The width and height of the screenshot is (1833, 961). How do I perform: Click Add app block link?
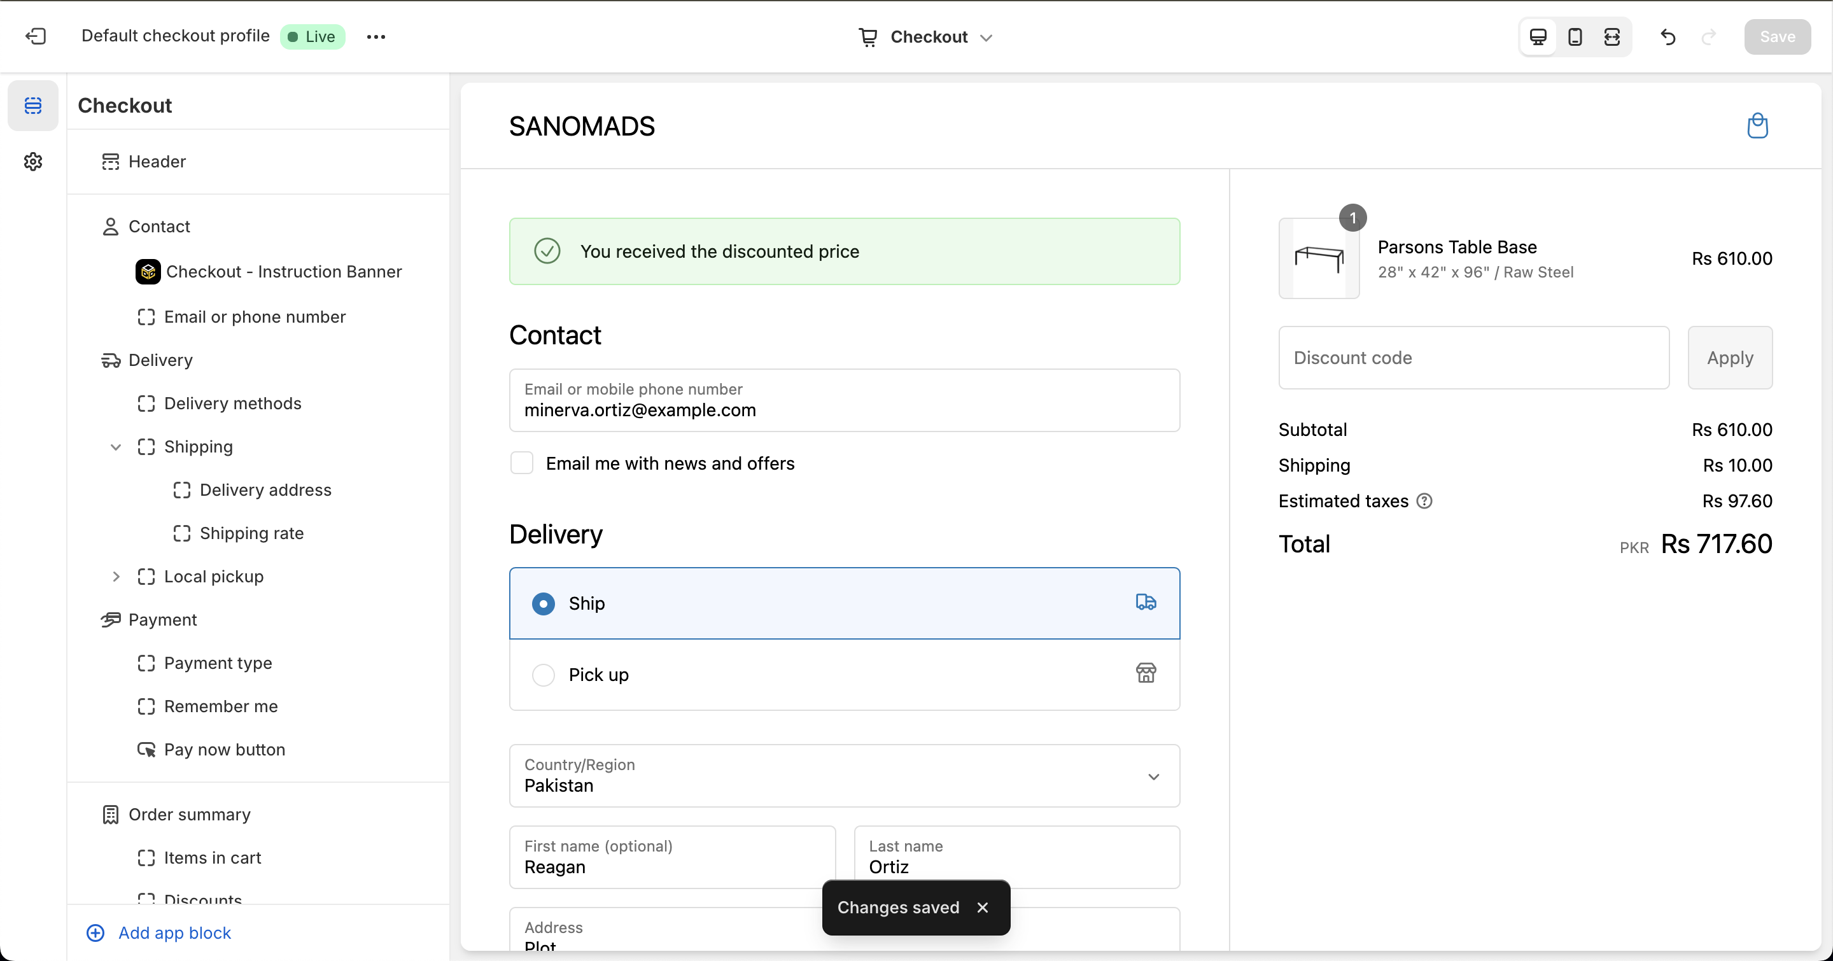pos(174,932)
